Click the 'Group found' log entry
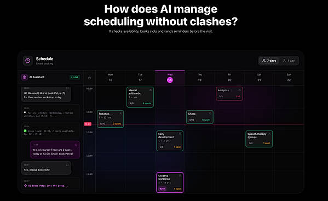The image size is (328, 201). point(50,131)
